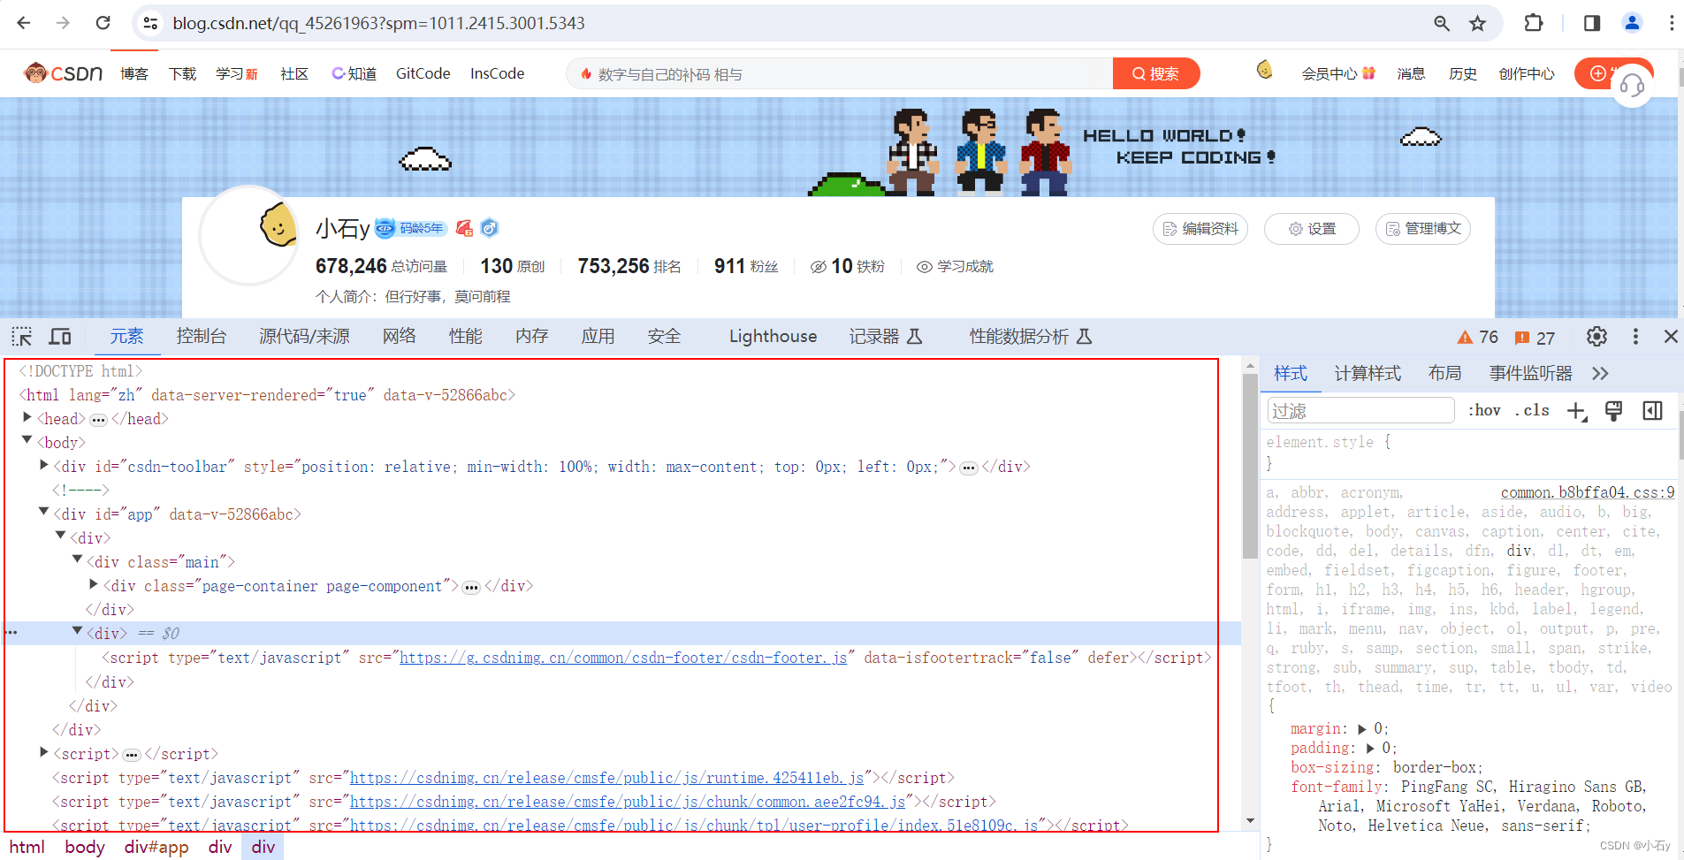Switch to 计算样式 computed tab
The image size is (1684, 860).
click(1368, 374)
